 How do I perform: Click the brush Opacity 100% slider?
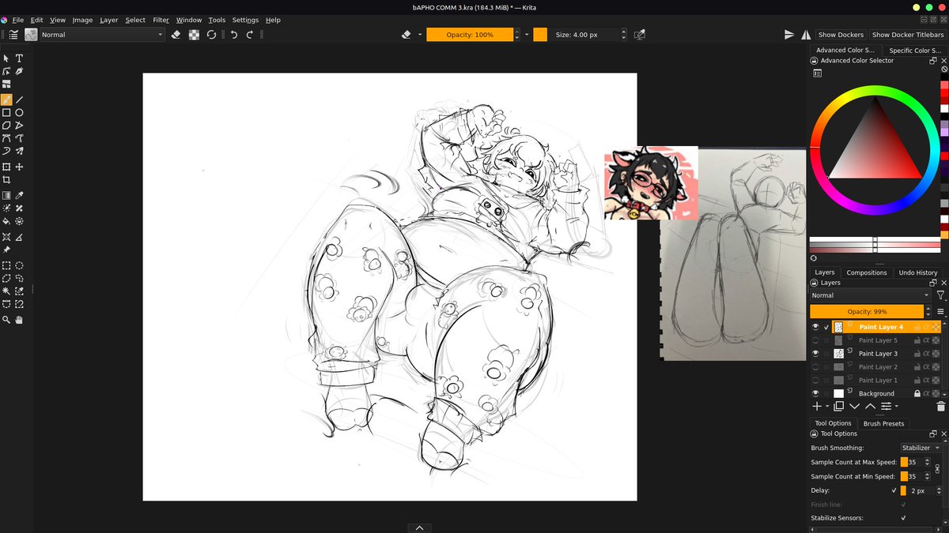(470, 35)
